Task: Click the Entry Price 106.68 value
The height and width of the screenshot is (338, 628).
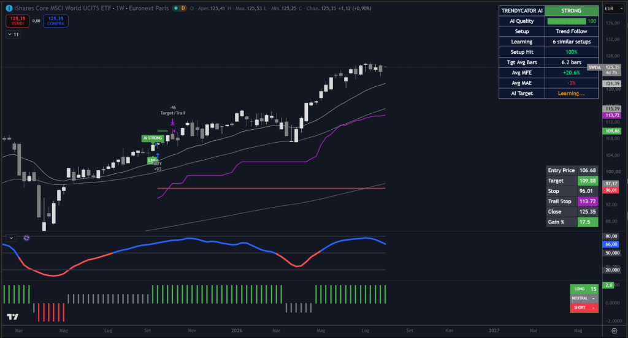Action: 588,170
